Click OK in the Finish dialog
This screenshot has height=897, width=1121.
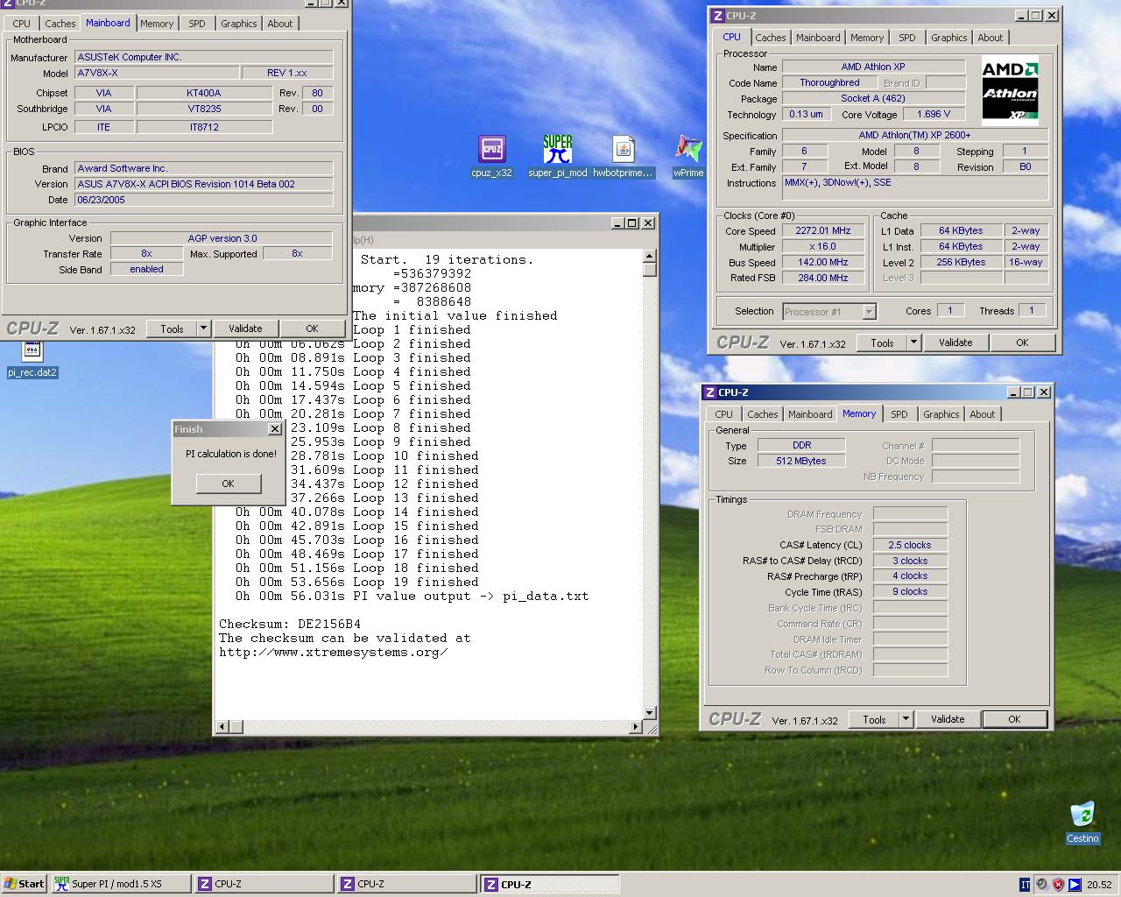click(228, 484)
